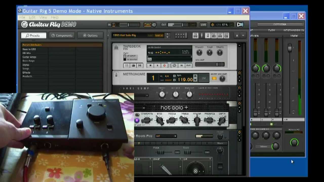This screenshot has width=324, height=182.
Task: Start Tapedeck recording
Action: tap(164, 65)
